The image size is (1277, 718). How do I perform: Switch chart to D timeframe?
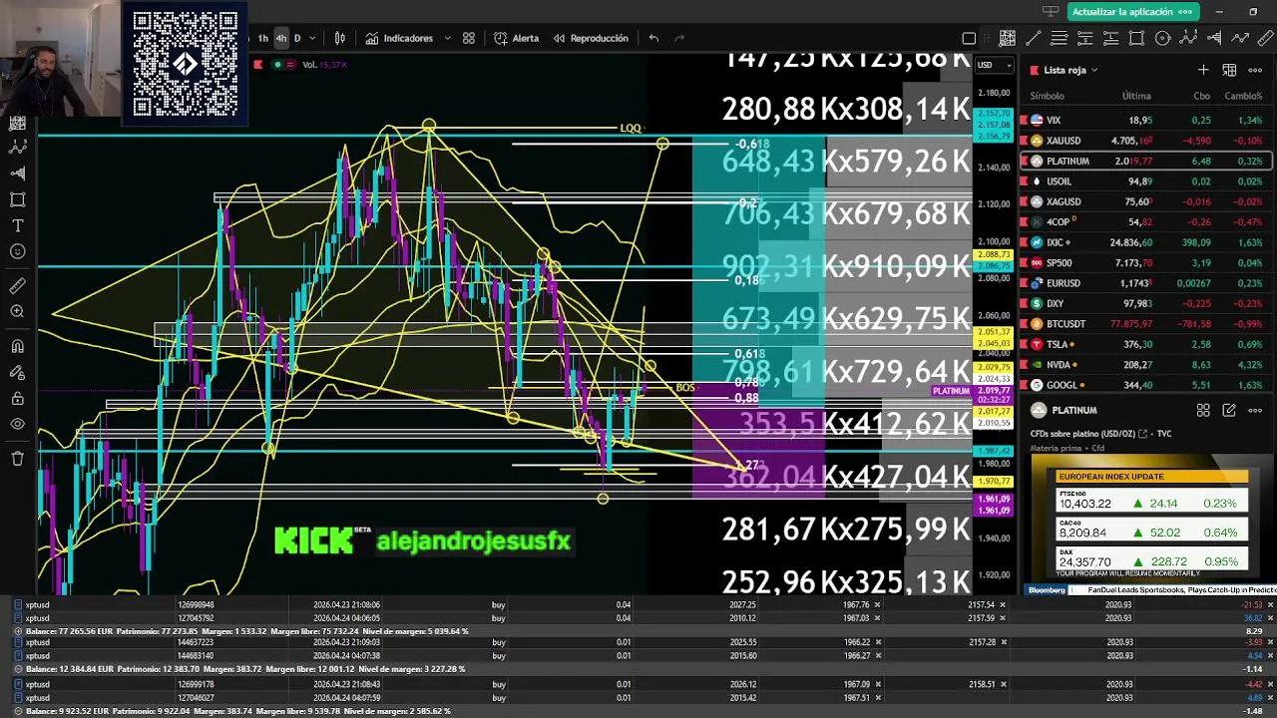(297, 38)
